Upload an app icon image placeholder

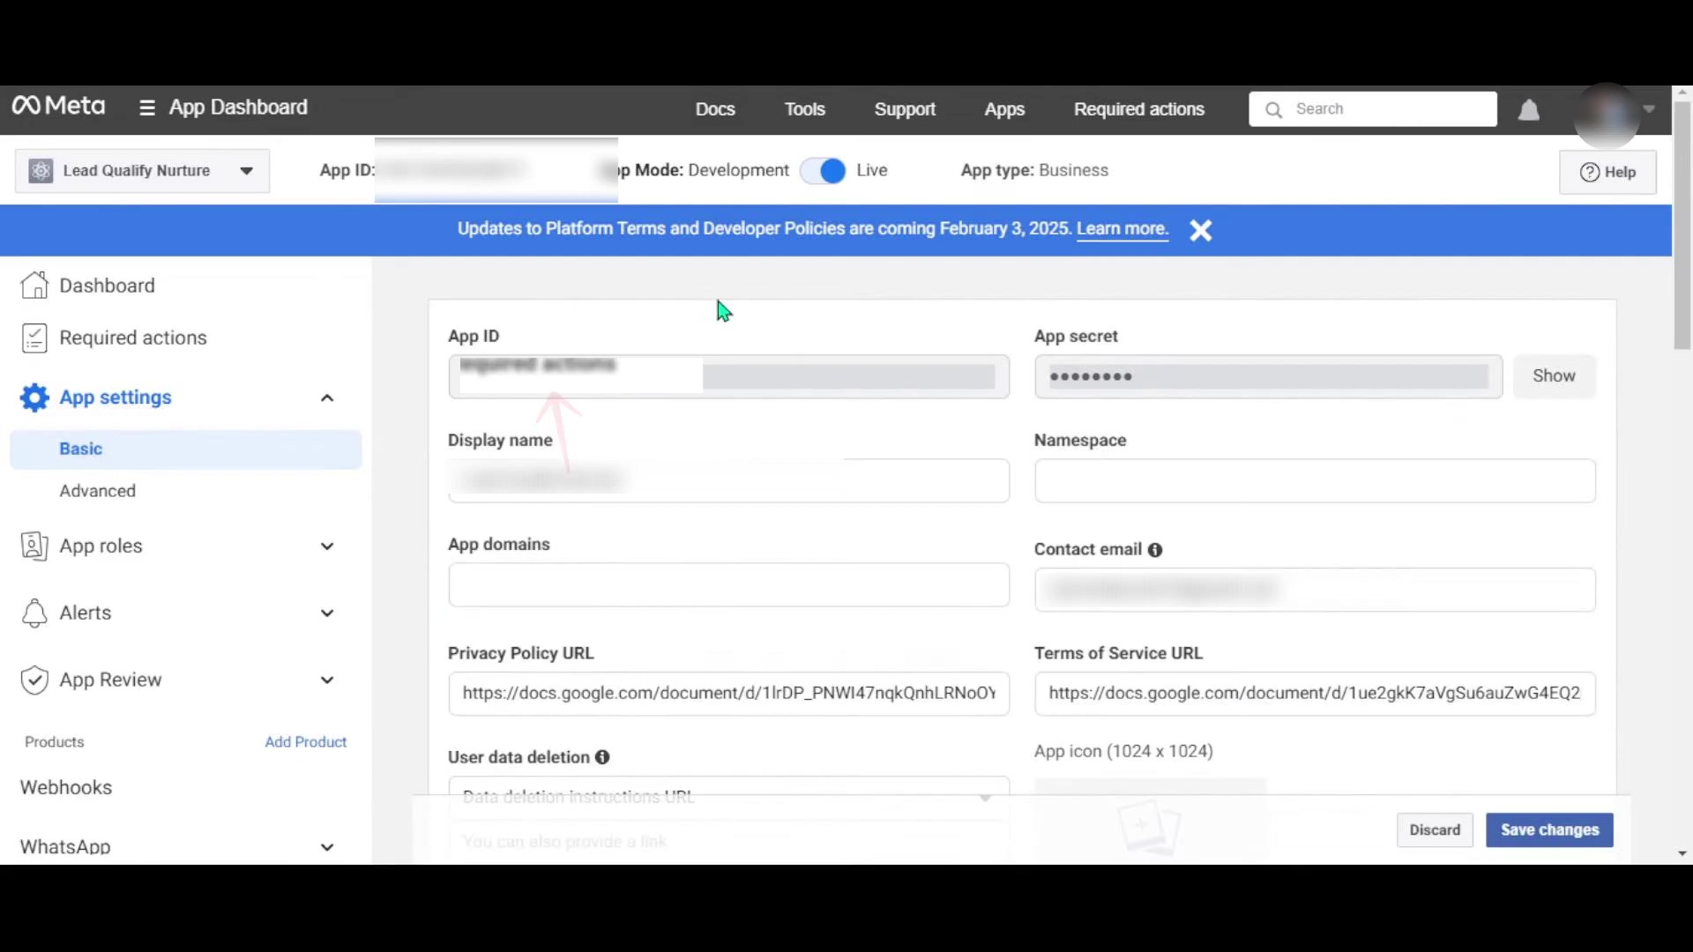(x=1150, y=824)
